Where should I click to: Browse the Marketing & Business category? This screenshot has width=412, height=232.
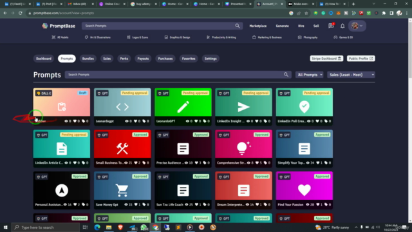pos(267,37)
